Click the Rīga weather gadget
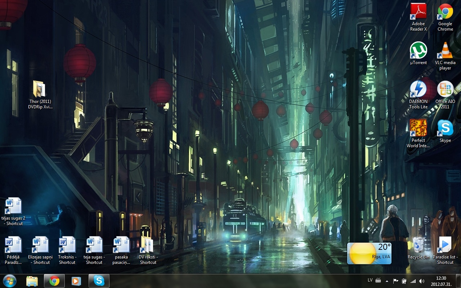461x288 pixels. 369,253
